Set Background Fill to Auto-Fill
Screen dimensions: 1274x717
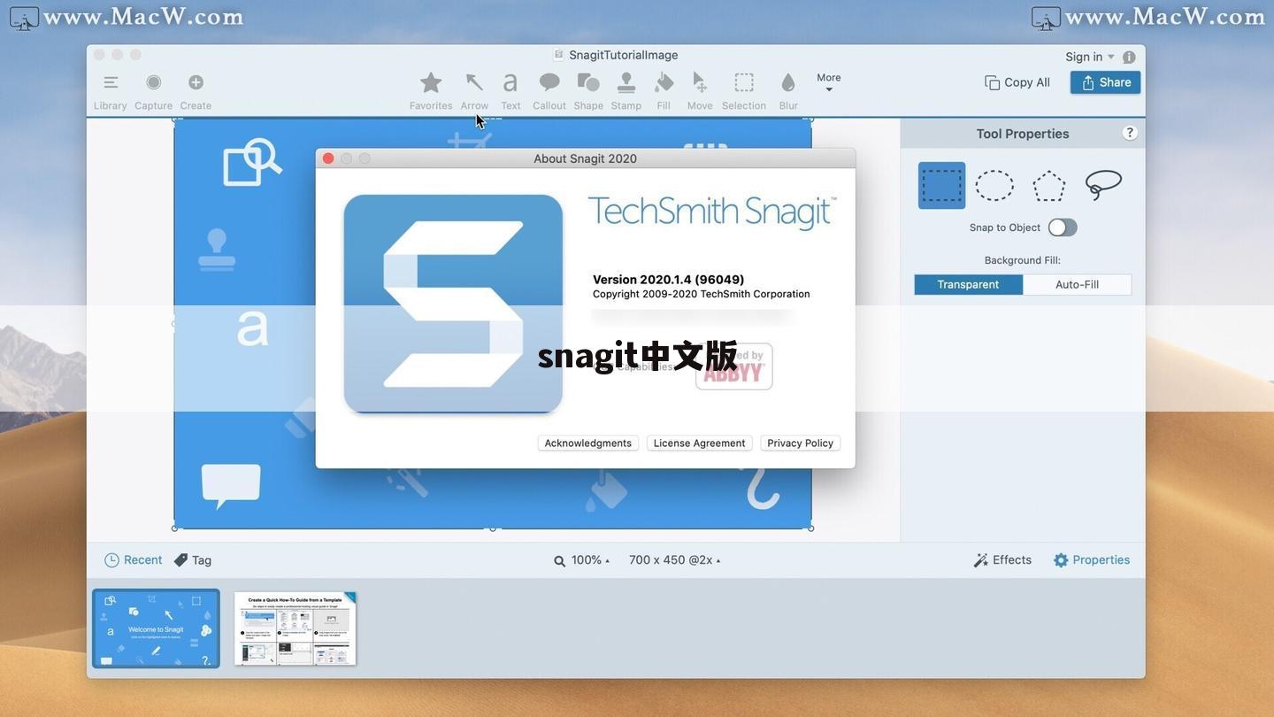1077,284
